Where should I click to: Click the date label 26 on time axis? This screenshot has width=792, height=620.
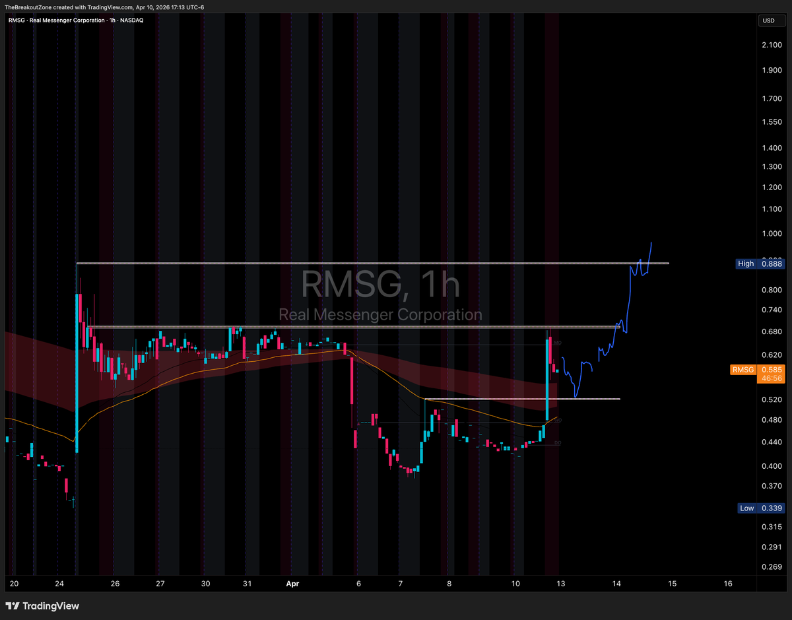tap(115, 584)
